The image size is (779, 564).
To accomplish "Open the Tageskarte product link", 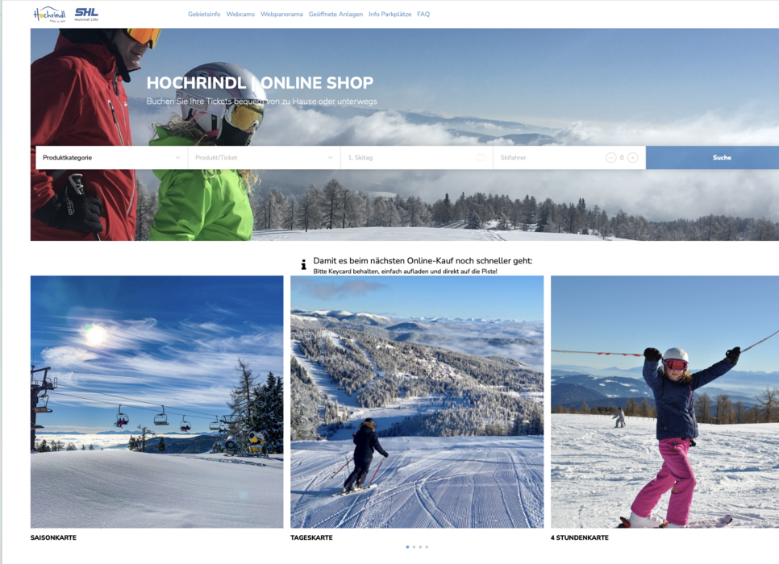I will [x=311, y=537].
